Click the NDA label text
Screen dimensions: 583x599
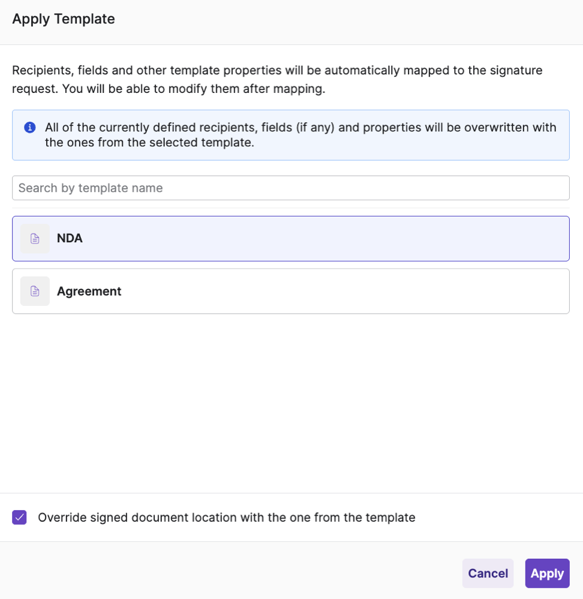(x=70, y=238)
